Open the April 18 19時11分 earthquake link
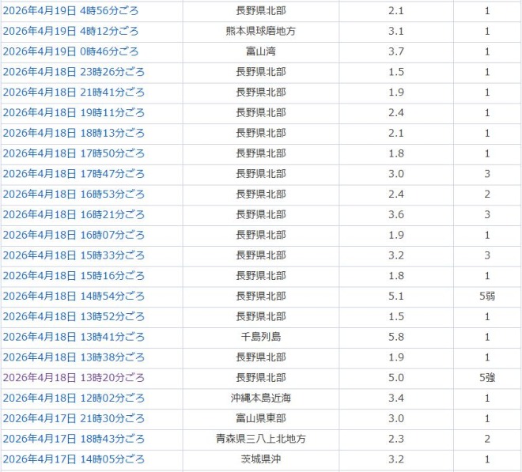This screenshot has width=522, height=472. tap(74, 113)
